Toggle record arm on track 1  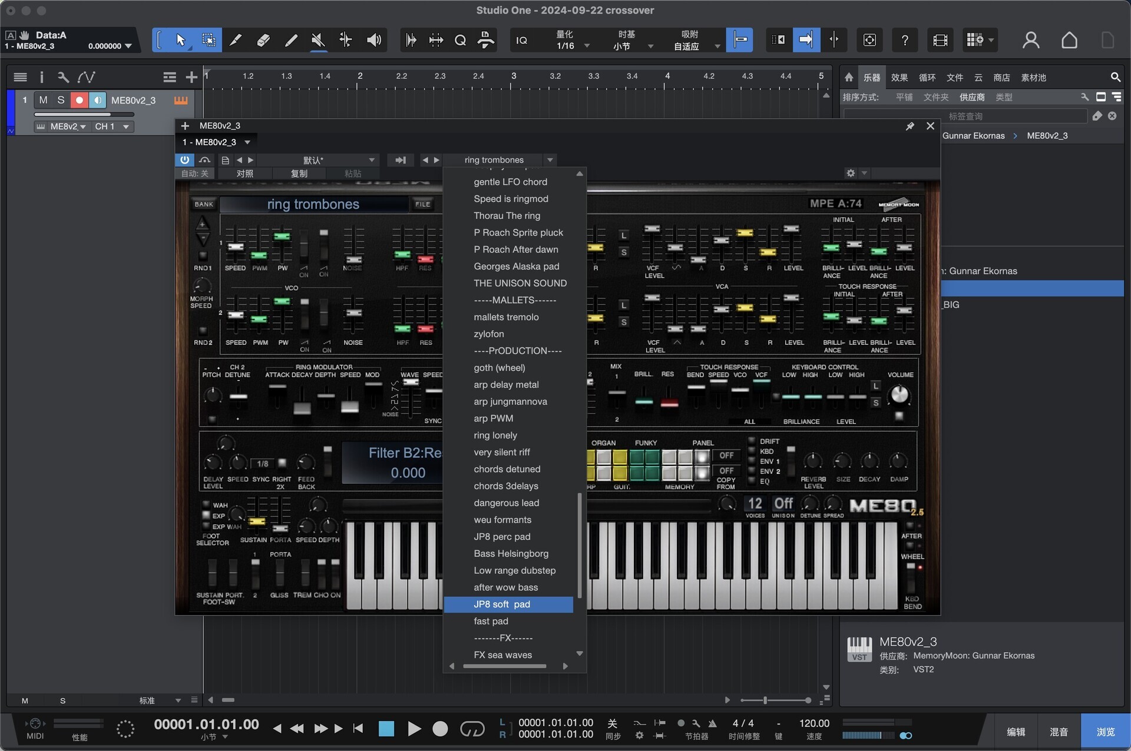[x=79, y=100]
